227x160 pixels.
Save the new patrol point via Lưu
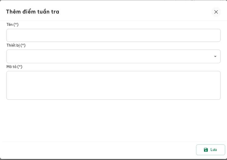point(210,150)
